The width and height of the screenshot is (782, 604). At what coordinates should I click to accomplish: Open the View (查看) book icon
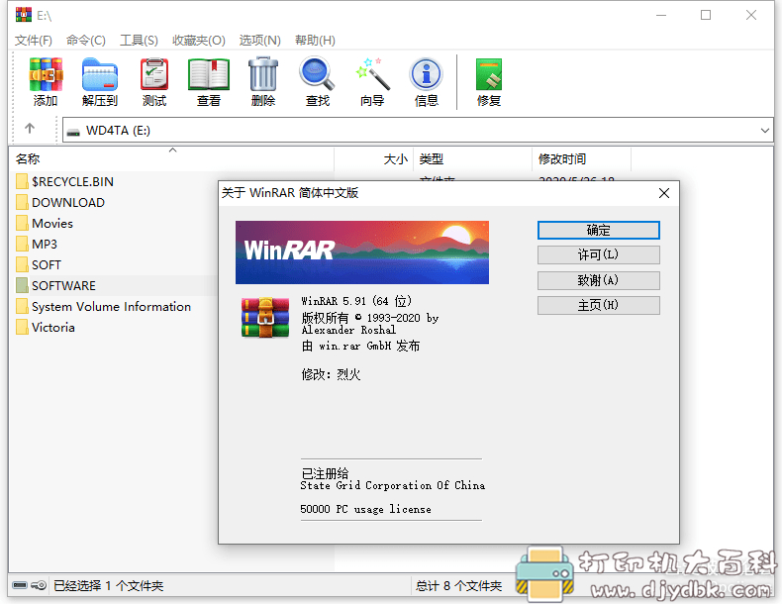[209, 75]
